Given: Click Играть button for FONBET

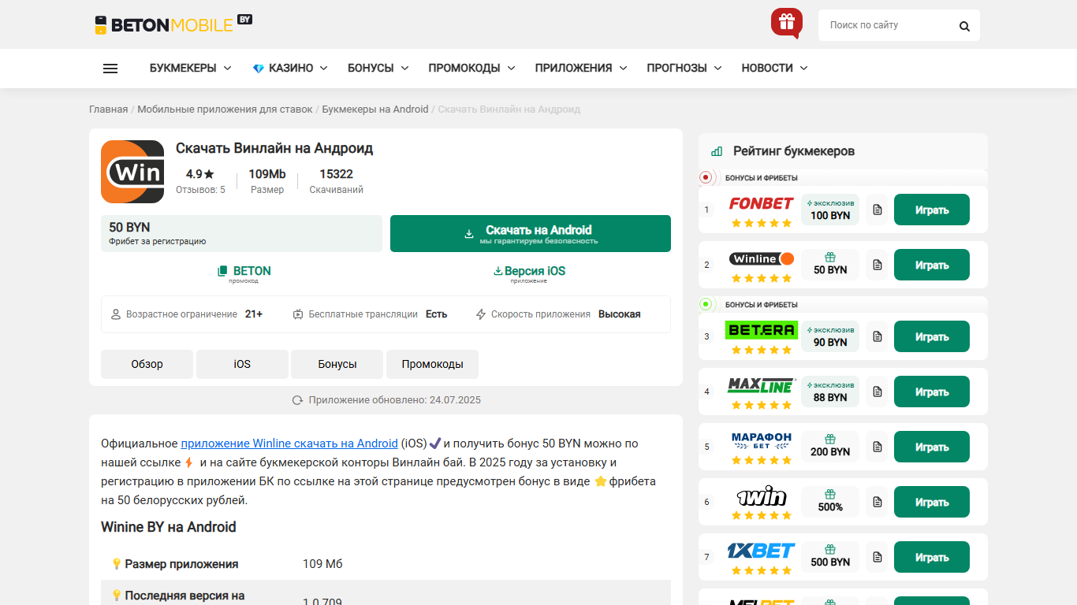Looking at the screenshot, I should (x=932, y=210).
